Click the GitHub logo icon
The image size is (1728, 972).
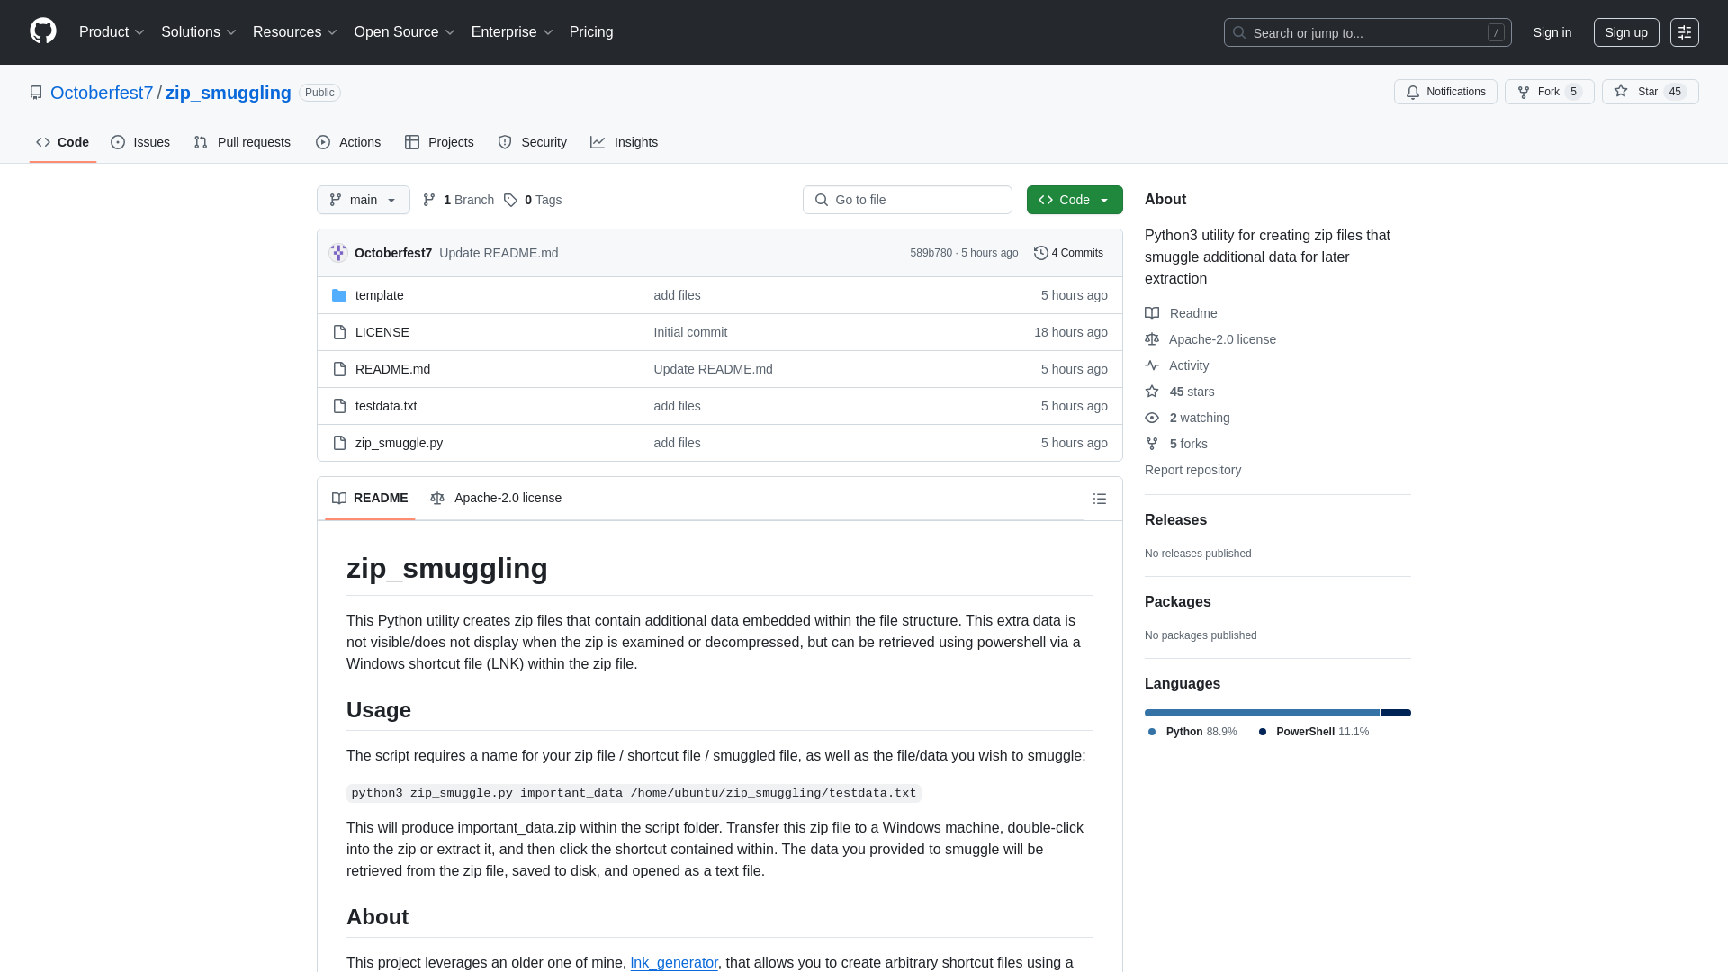point(42,31)
